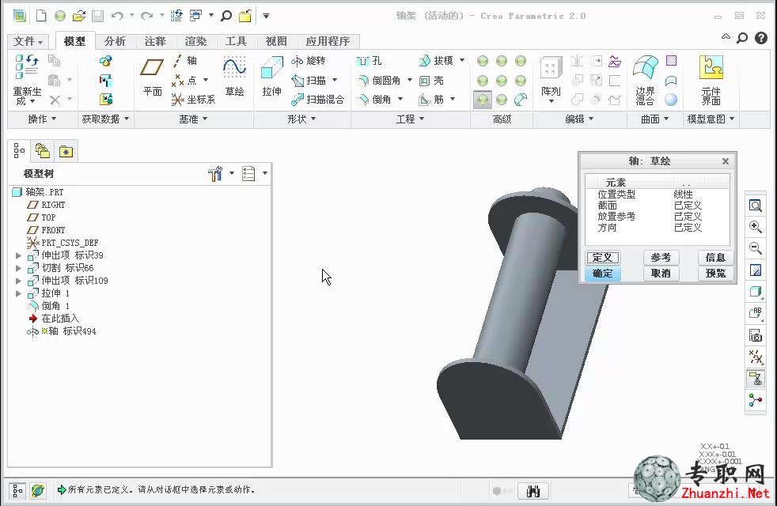
Task: Click the datum Axis (轴) tool
Action: pyautogui.click(x=185, y=61)
